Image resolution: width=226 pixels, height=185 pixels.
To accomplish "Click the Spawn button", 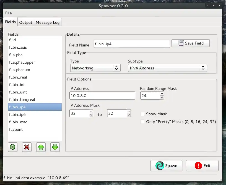I will (166, 166).
